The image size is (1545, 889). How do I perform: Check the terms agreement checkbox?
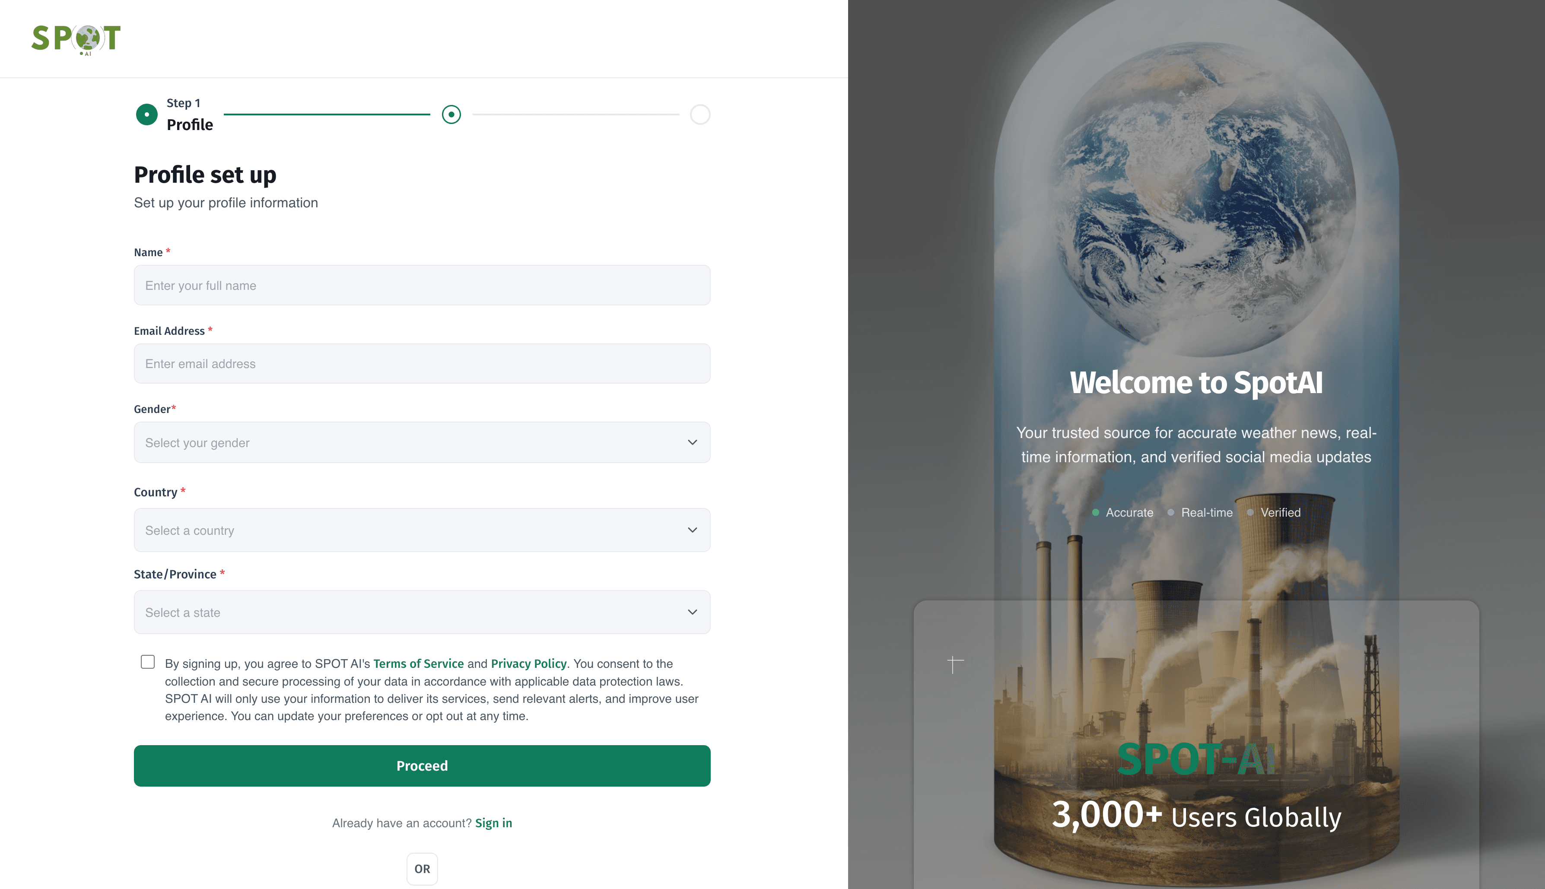[x=148, y=662]
